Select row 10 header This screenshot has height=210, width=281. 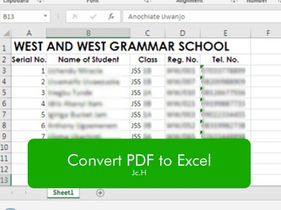(5, 148)
